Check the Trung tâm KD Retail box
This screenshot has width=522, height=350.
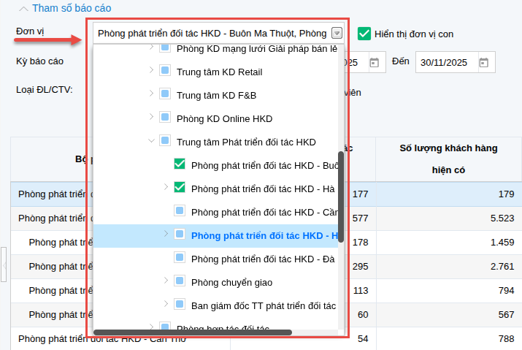pos(165,72)
